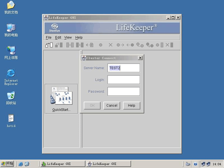
Task: Open the View menu
Action: (x=68, y=38)
